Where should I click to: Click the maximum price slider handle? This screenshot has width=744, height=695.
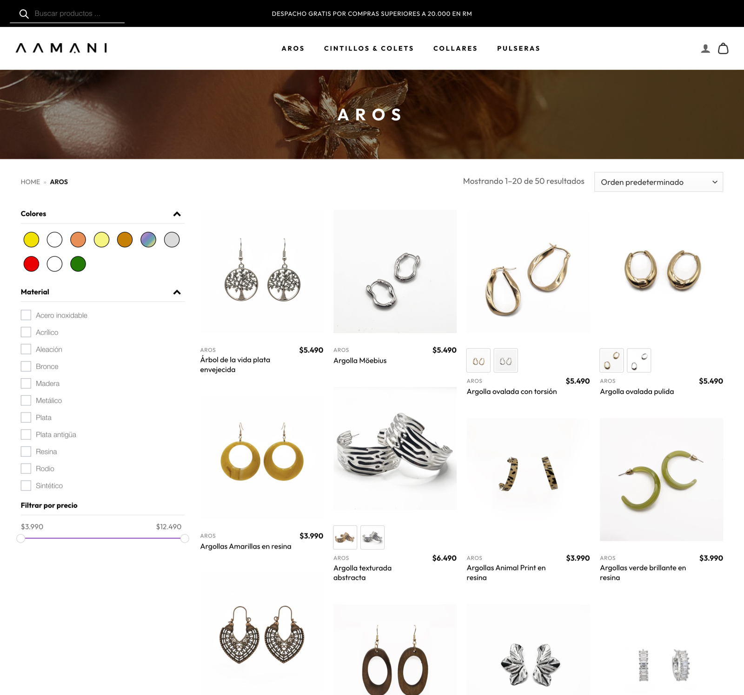tap(185, 538)
